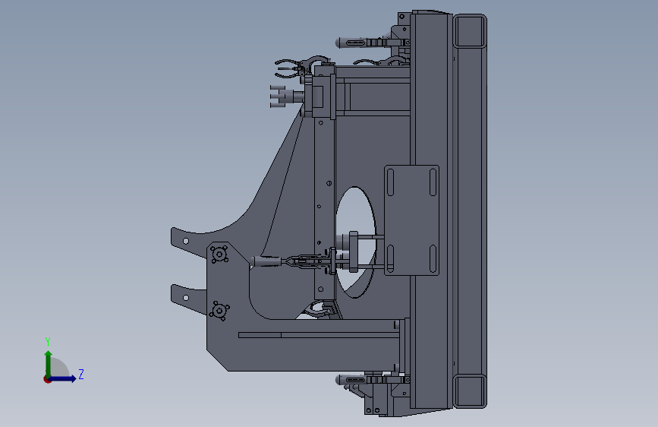This screenshot has height=427, width=658.
Task: Select the bottom toggle clamp handle near the base
Action: click(x=351, y=380)
